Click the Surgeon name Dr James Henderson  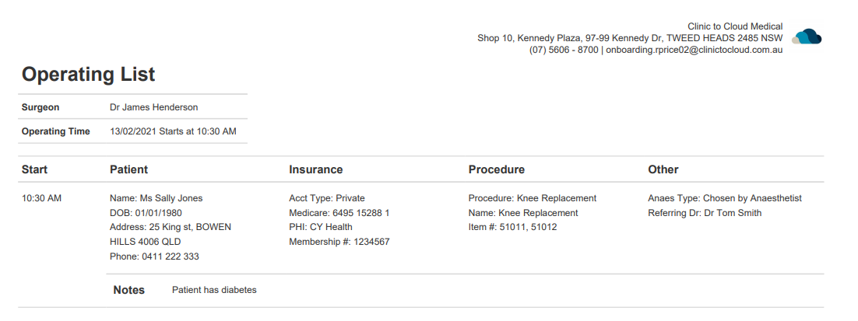point(153,107)
